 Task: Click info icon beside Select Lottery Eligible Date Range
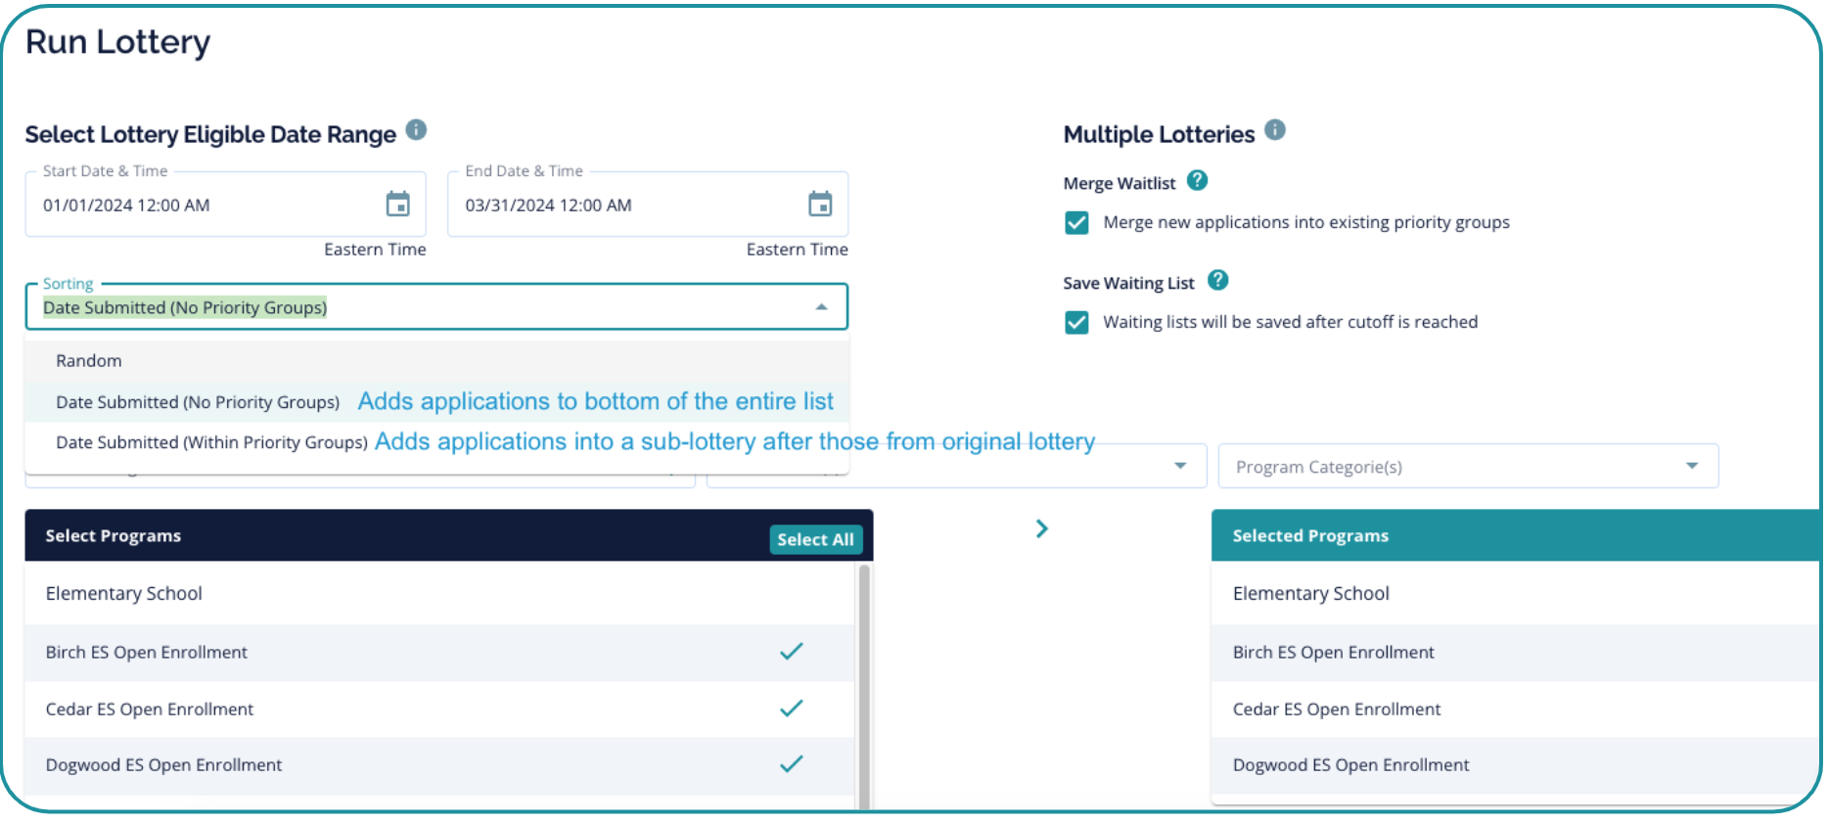pyautogui.click(x=416, y=130)
